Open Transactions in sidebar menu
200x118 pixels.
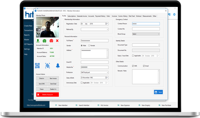29,30
